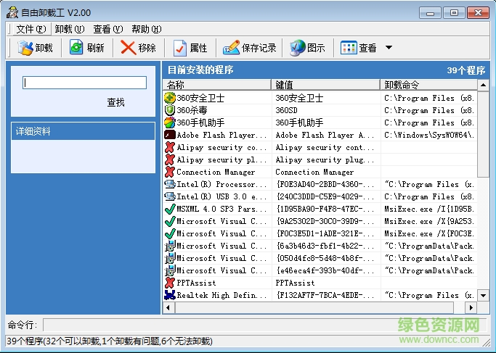Select the 360手机助手 program icon
This screenshot has width=496, height=353.
coord(170,122)
